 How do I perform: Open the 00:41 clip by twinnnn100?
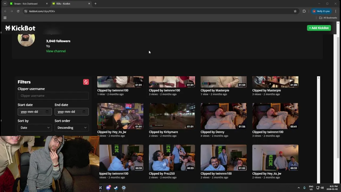coord(275,116)
